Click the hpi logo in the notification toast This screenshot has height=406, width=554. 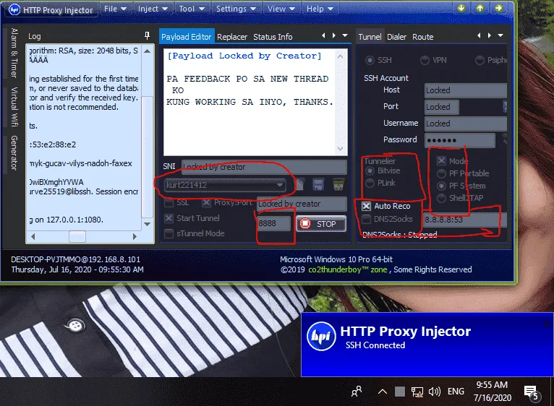click(322, 337)
